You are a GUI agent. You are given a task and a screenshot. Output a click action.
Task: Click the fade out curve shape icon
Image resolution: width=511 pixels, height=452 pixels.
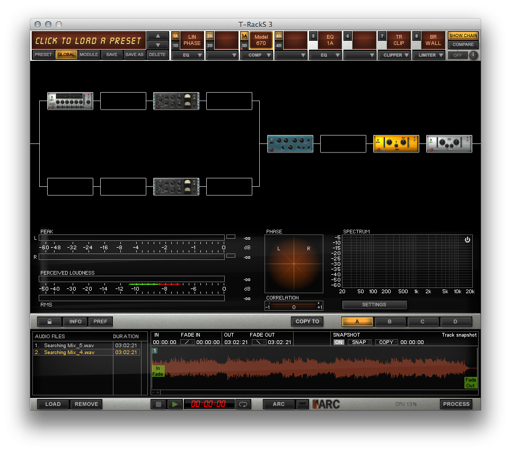pos(259,342)
